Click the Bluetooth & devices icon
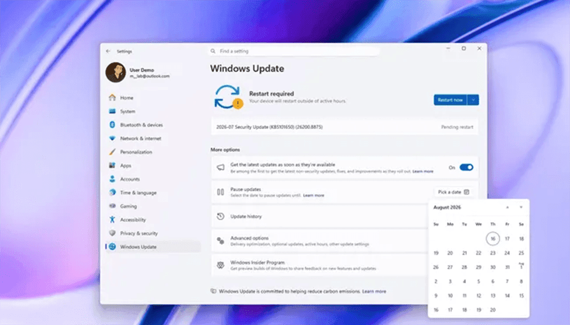The height and width of the screenshot is (325, 570). click(112, 125)
